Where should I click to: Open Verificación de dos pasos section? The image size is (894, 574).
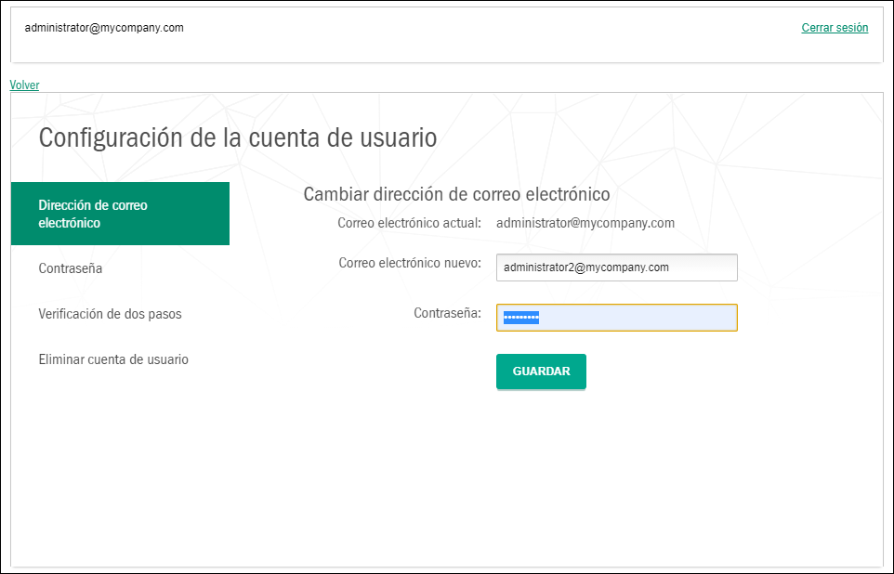click(x=110, y=314)
